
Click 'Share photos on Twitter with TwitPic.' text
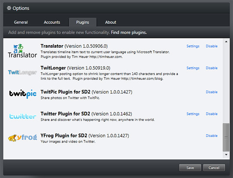(70, 98)
